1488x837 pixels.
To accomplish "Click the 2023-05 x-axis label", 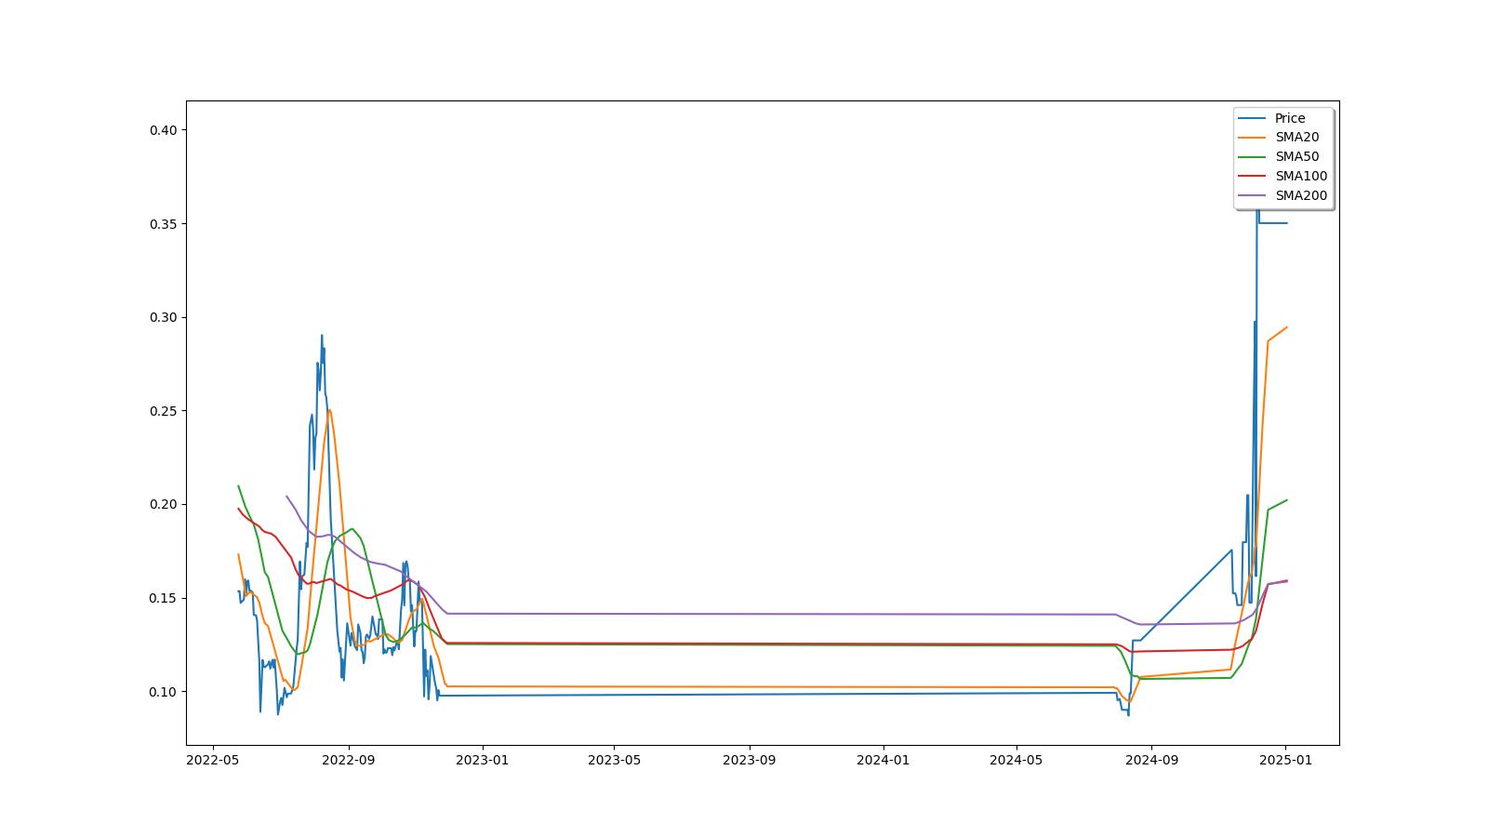I will click(614, 760).
